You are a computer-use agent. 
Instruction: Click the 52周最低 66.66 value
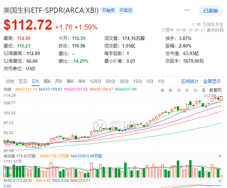(32, 61)
